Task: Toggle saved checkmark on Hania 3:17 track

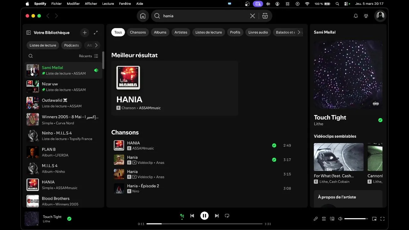Action: pyautogui.click(x=274, y=160)
